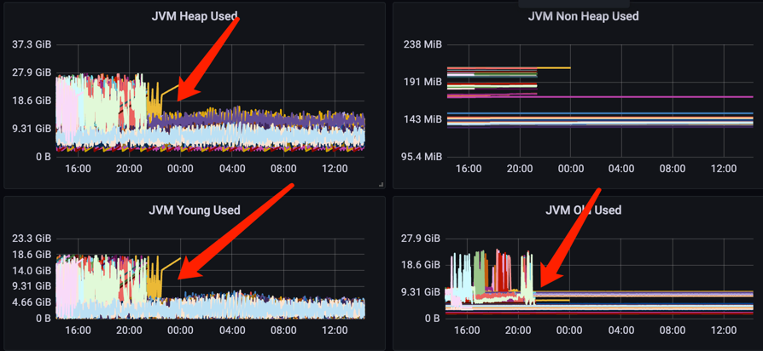
Task: Click the 16:00 time label in JVM Heap Used
Action: (x=78, y=169)
